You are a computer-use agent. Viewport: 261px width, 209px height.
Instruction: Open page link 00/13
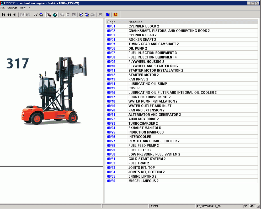coord(111,79)
